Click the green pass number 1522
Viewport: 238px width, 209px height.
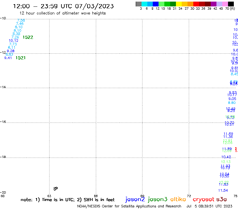[28, 37]
